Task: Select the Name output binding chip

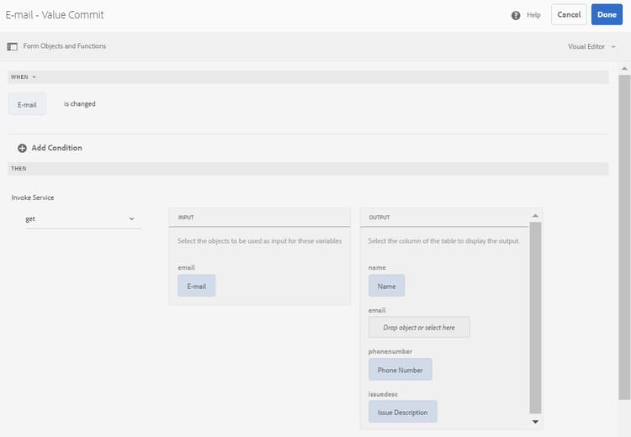Action: 386,286
